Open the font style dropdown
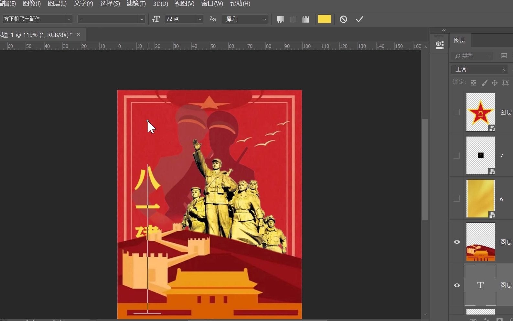Viewport: 513px width, 321px height. pos(142,19)
